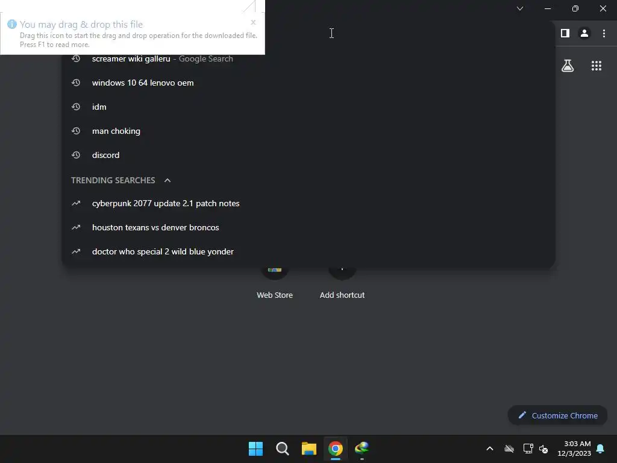Open the notifications bell
The width and height of the screenshot is (617, 463).
pyautogui.click(x=601, y=449)
